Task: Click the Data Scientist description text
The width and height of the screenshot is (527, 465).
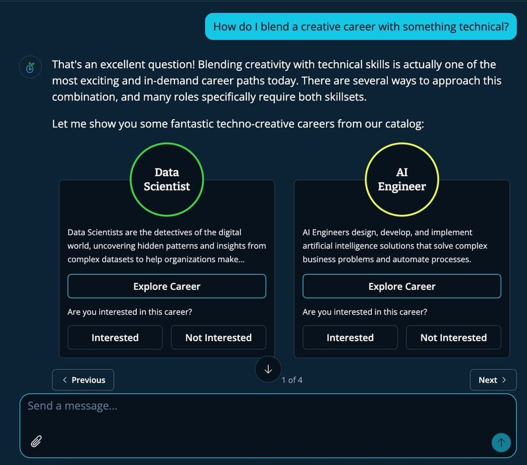Action: coord(167,246)
